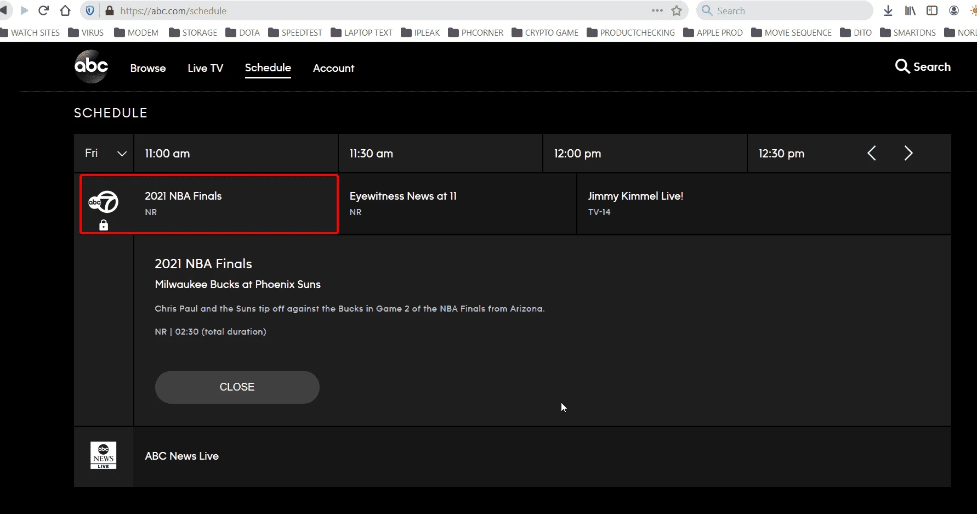Open the PHCORNER bookmark folder
Image resolution: width=977 pixels, height=514 pixels.
tap(476, 32)
